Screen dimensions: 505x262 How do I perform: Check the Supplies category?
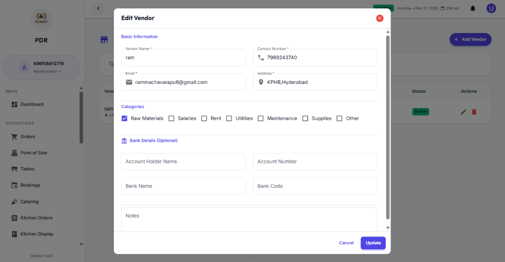[x=305, y=118]
